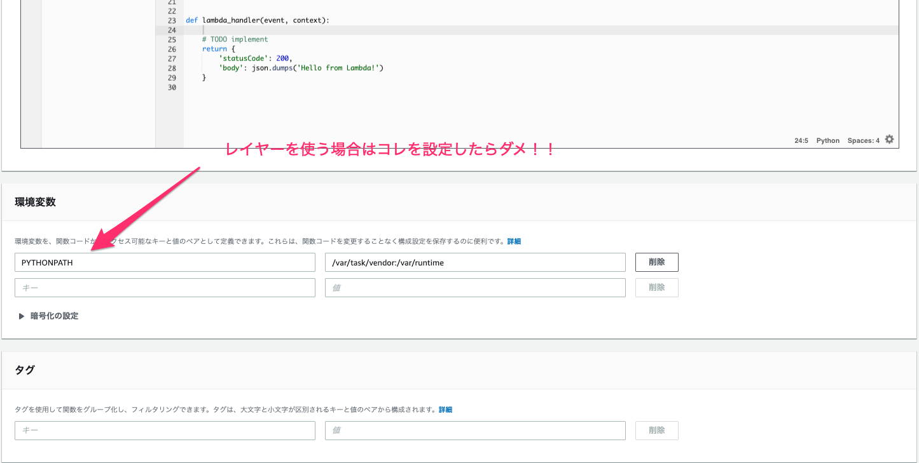Click the /var/task/vendor:/var/runtime value field
Image resolution: width=919 pixels, height=463 pixels.
(475, 262)
